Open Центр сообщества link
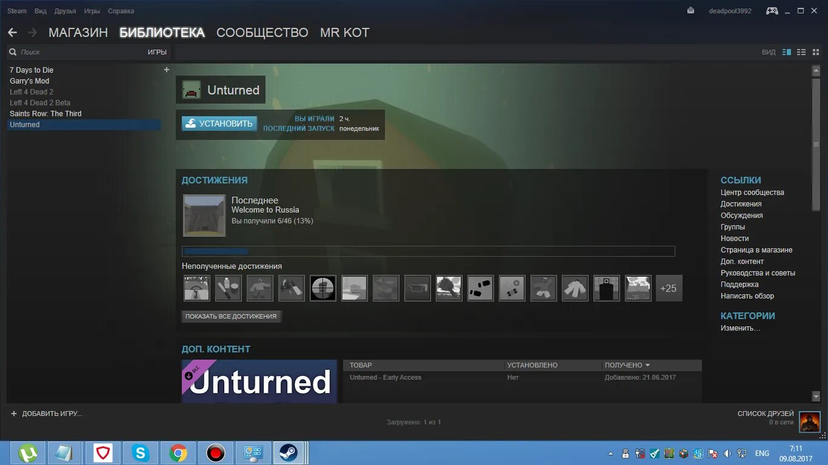This screenshot has width=828, height=465. (x=752, y=193)
